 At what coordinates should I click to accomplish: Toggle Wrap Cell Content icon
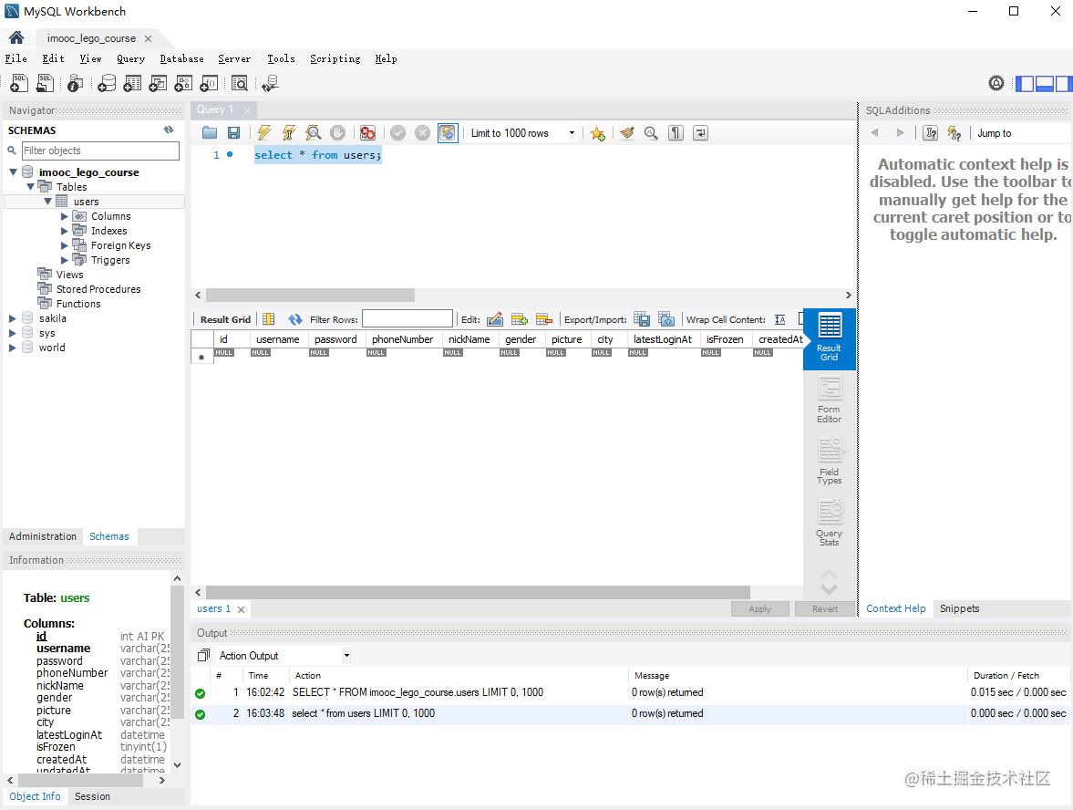[780, 319]
